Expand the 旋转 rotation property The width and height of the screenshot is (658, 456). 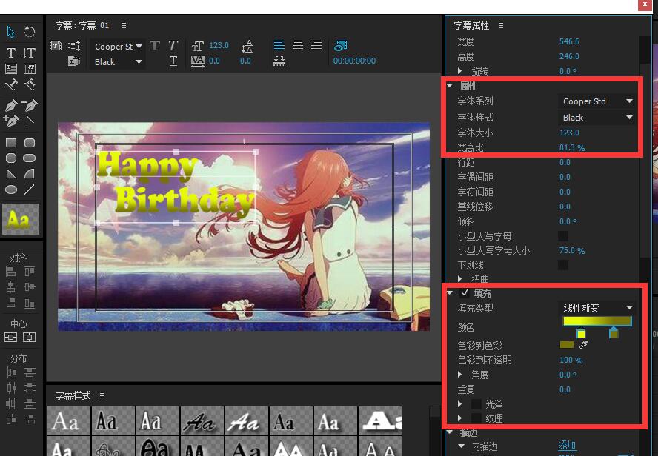[460, 70]
